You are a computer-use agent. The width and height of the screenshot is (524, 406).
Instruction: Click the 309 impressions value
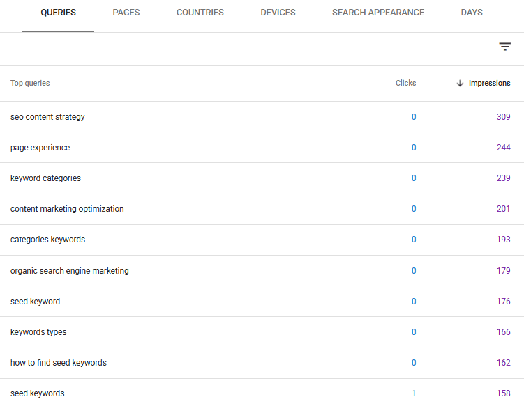pyautogui.click(x=503, y=117)
